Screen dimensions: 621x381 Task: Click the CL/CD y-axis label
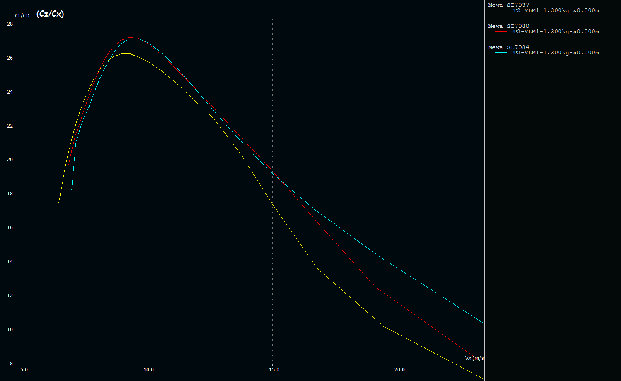pos(22,16)
